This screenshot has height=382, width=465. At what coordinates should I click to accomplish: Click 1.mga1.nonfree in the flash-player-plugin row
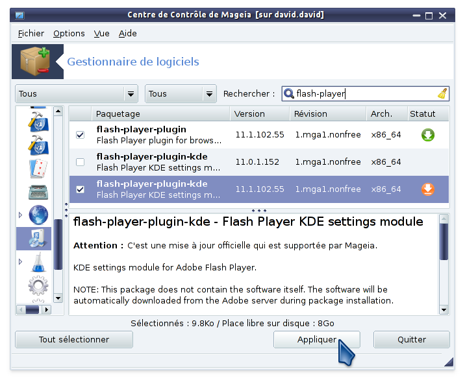click(328, 135)
